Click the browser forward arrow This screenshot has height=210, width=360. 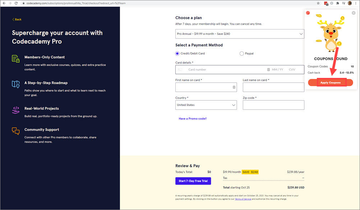[10, 3]
